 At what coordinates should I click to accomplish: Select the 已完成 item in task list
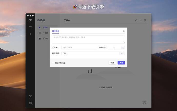coord(47,39)
